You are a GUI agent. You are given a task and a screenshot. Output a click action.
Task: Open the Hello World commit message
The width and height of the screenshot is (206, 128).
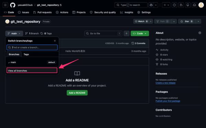point(75,51)
